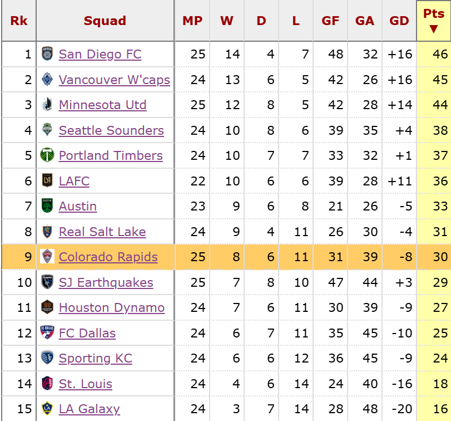Screen dimensions: 451x421
Task: Click the GD column header
Action: tap(399, 20)
